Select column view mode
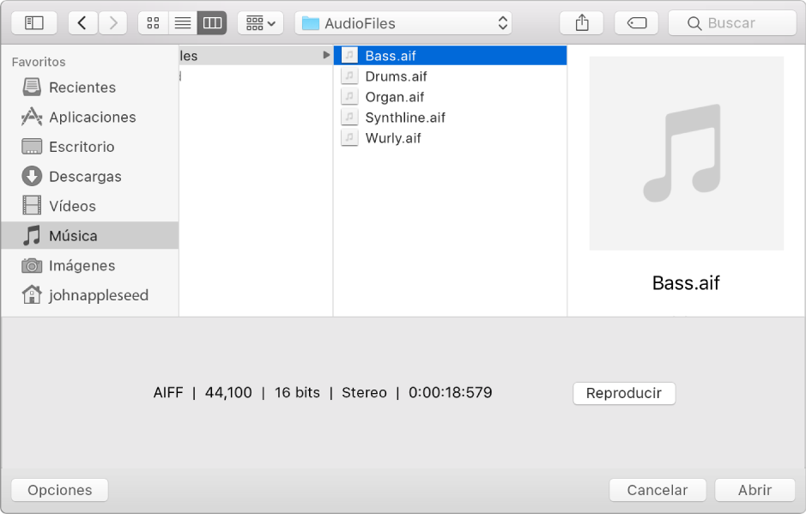 pos(211,23)
